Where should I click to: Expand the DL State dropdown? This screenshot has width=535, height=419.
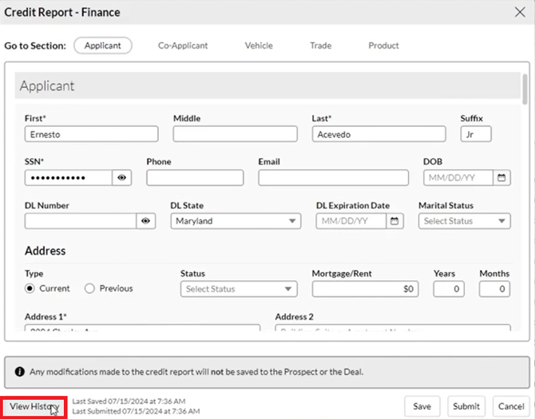pyautogui.click(x=236, y=221)
